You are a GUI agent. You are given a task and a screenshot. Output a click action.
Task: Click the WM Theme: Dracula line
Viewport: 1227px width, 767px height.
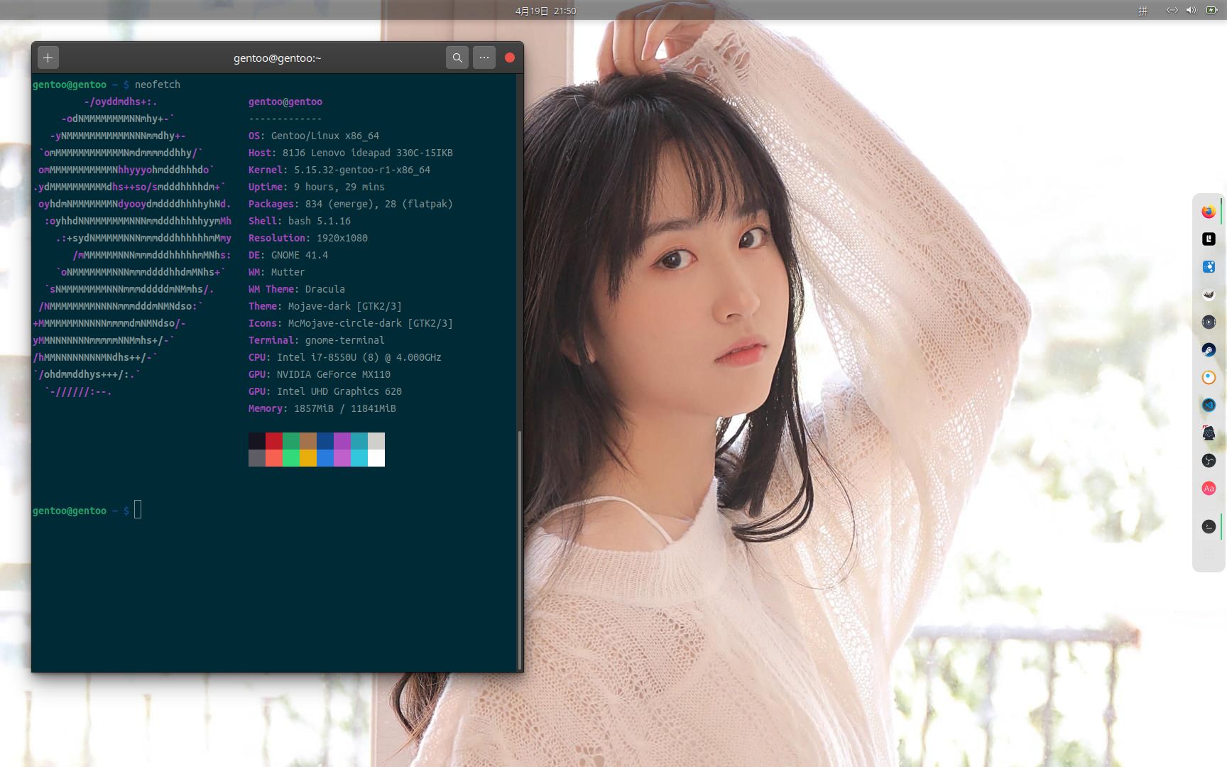tap(297, 289)
